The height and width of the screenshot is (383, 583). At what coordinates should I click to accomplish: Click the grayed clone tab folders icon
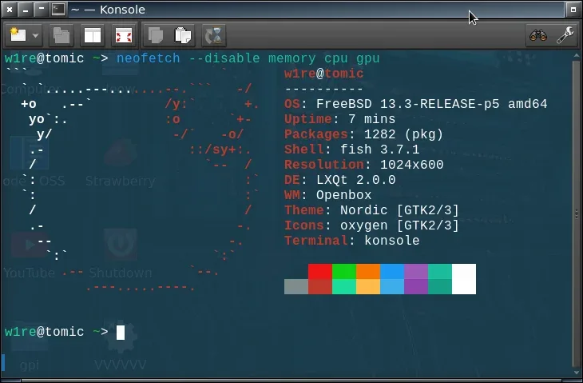61,36
